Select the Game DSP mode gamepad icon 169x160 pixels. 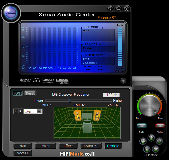[x=147, y=149]
